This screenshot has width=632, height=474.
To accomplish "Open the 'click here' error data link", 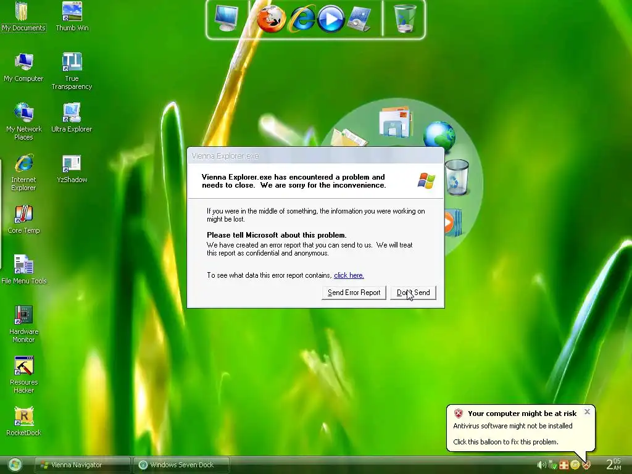I will [x=349, y=275].
